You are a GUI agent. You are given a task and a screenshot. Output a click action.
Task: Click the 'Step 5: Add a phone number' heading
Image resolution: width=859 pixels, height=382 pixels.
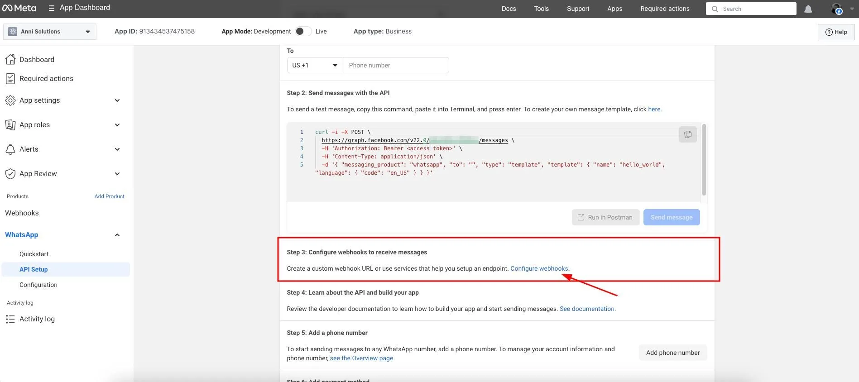[327, 333]
